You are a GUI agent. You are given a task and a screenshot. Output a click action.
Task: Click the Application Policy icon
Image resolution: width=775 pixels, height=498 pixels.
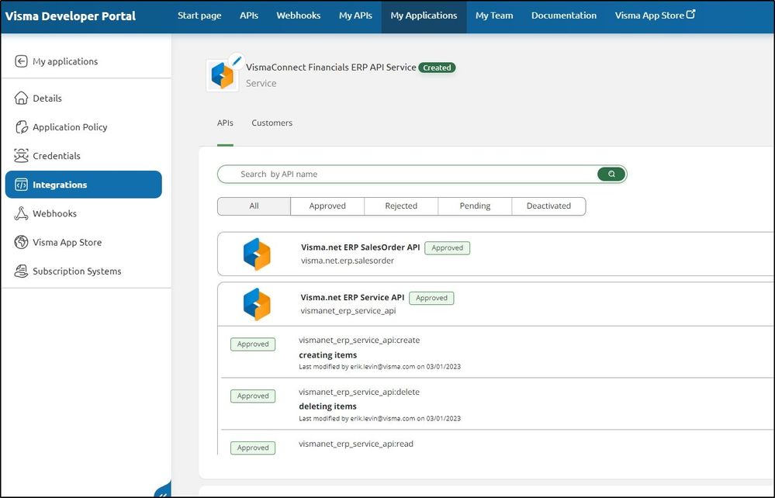click(x=21, y=127)
